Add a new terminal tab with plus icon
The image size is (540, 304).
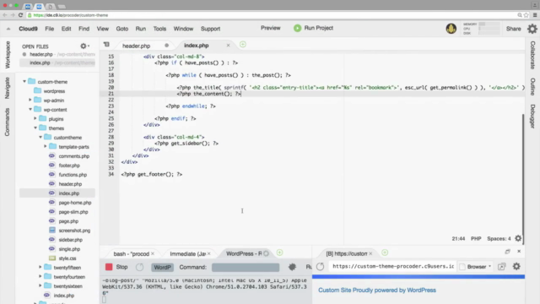tap(279, 253)
